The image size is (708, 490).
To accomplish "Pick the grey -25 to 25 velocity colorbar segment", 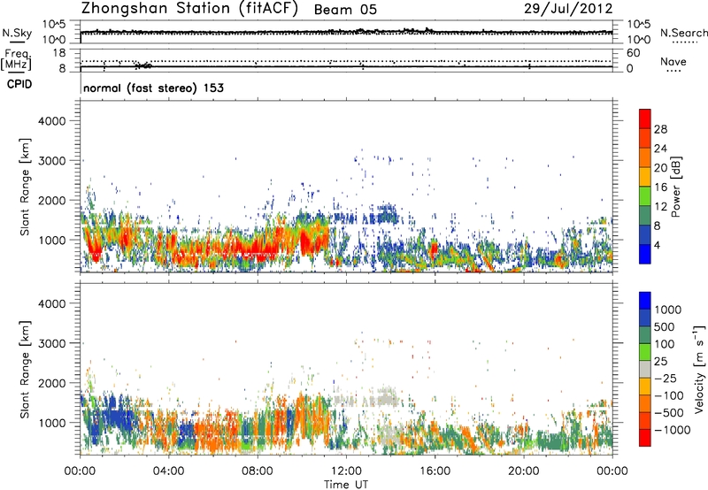I will click(x=645, y=370).
